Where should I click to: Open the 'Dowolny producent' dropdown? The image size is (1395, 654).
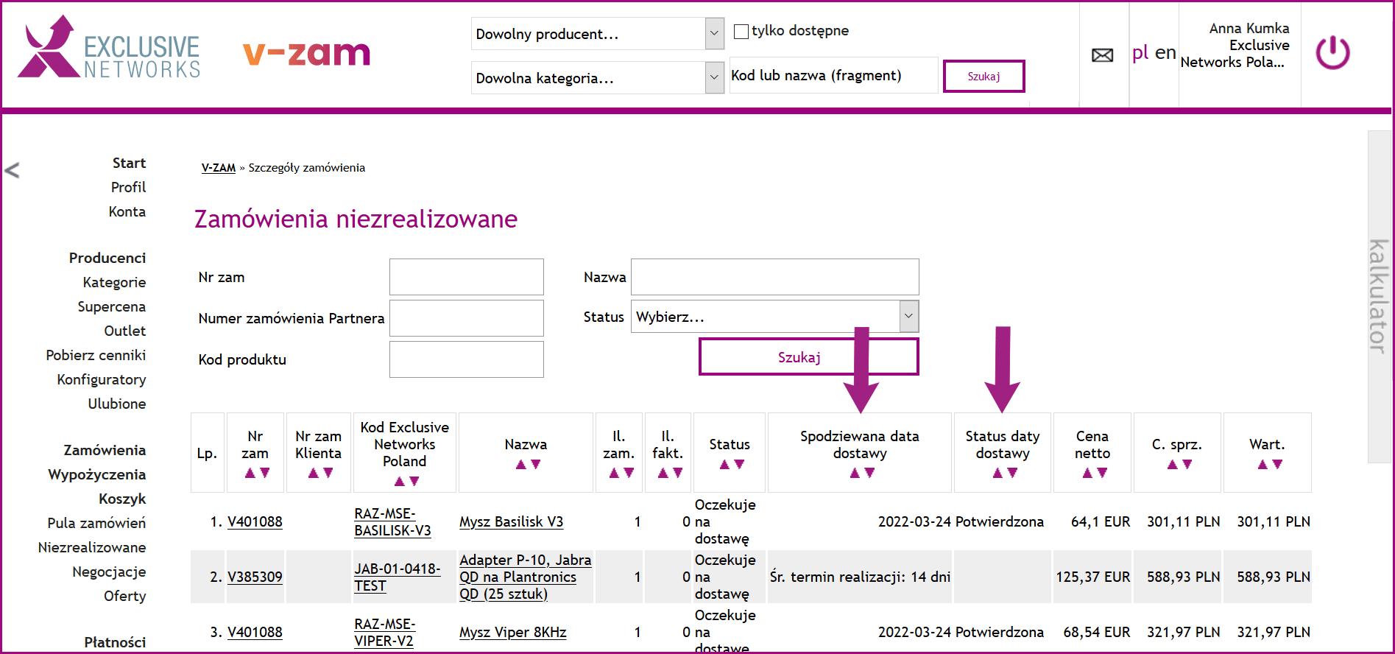[597, 34]
